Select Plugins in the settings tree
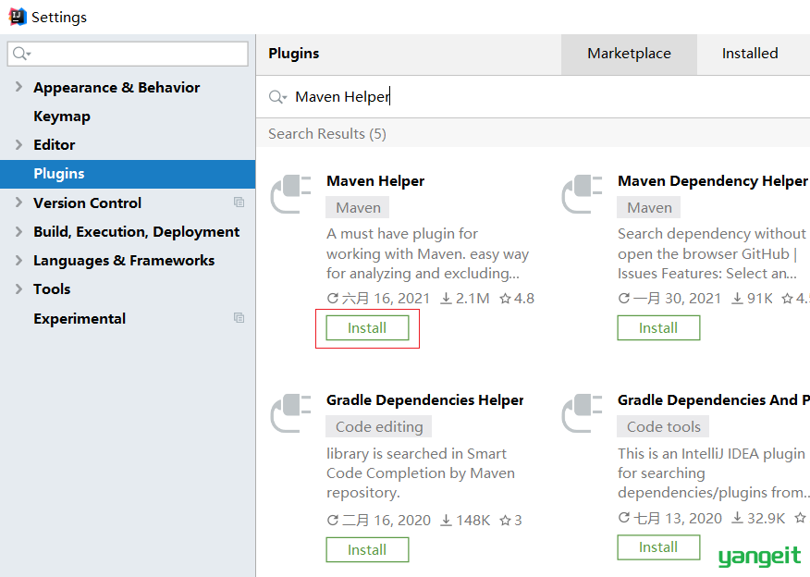This screenshot has height=577, width=810. [128, 174]
